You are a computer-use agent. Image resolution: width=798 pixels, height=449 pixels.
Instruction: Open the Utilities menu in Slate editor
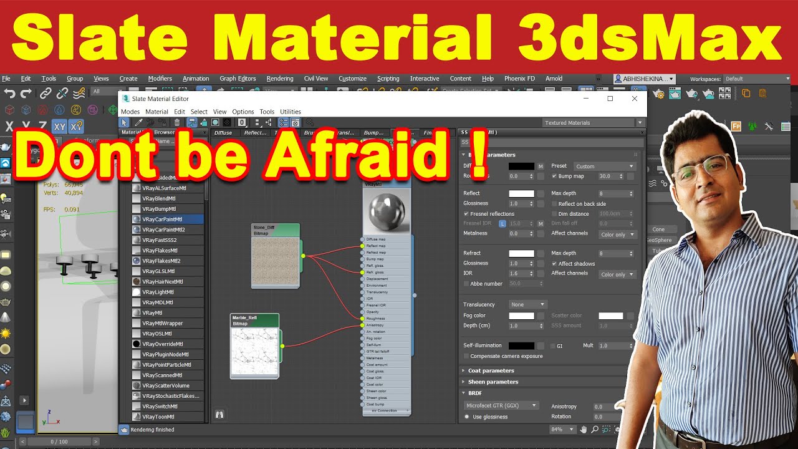click(291, 112)
